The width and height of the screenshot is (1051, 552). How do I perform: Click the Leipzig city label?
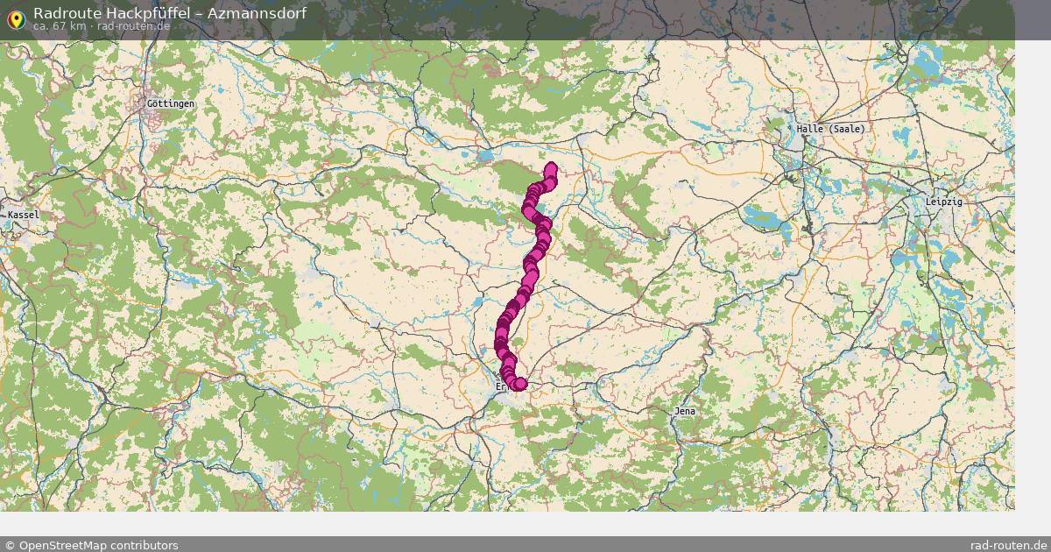point(944,202)
